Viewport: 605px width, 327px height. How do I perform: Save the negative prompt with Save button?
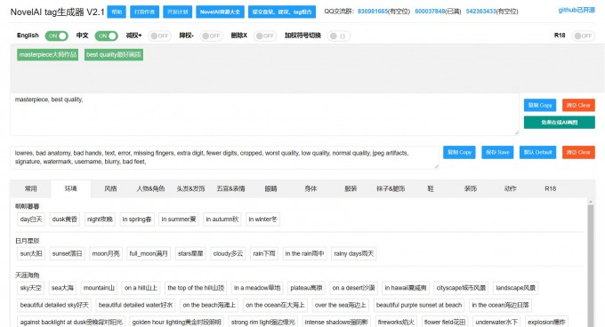[x=497, y=152]
